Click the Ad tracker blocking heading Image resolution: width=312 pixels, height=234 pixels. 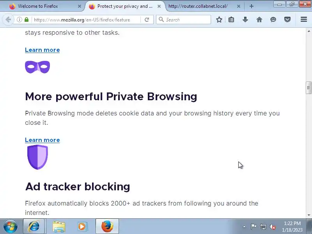click(x=78, y=187)
